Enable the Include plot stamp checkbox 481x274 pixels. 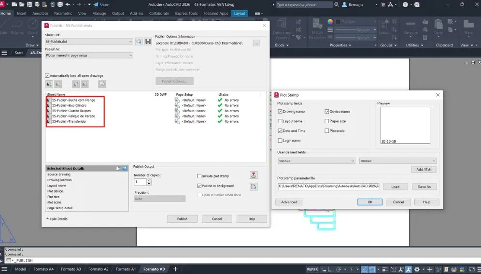[199, 176]
